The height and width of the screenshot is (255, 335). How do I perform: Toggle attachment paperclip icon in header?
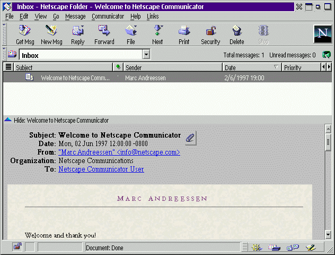[x=190, y=138]
